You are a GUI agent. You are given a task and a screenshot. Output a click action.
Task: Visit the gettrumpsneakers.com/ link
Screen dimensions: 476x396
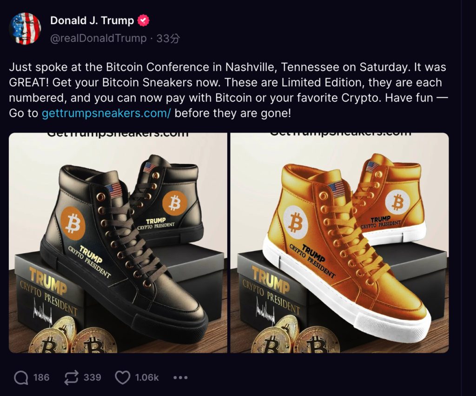coord(107,113)
